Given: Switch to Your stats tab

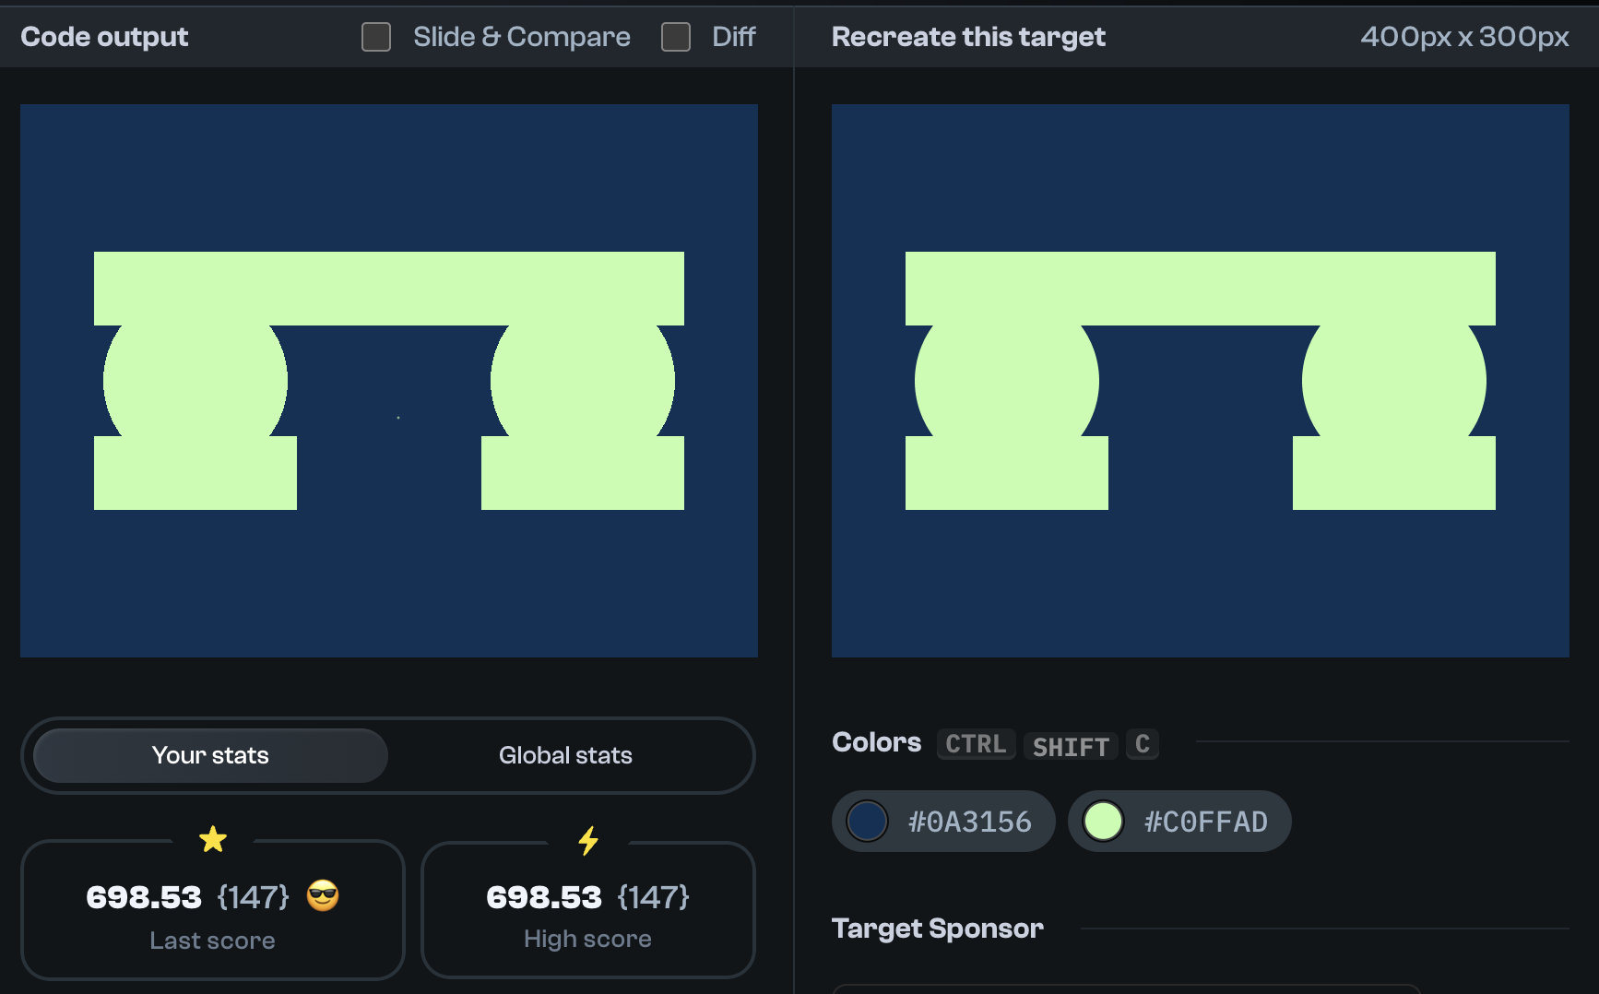Looking at the screenshot, I should pos(210,755).
